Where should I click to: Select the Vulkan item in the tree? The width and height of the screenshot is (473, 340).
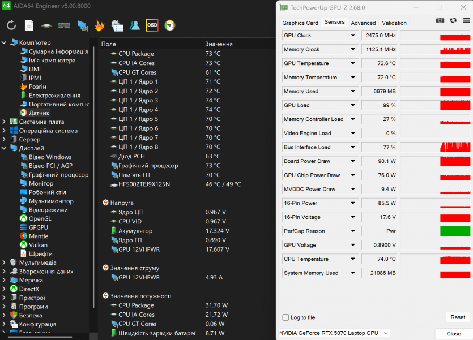click(38, 245)
